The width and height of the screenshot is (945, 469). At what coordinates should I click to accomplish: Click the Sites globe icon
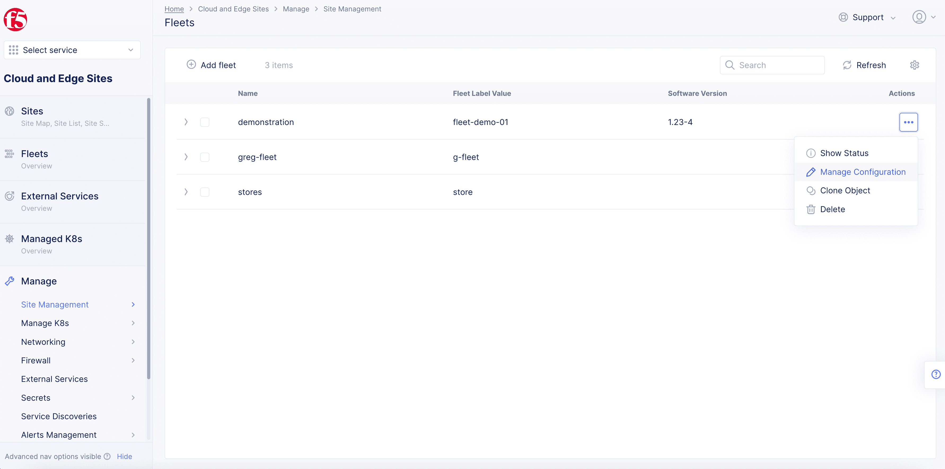[10, 111]
